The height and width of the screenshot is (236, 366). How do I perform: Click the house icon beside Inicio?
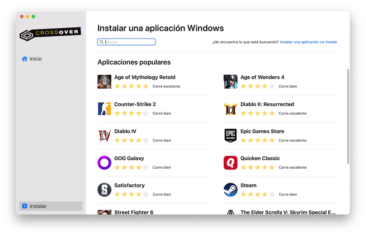coord(25,59)
